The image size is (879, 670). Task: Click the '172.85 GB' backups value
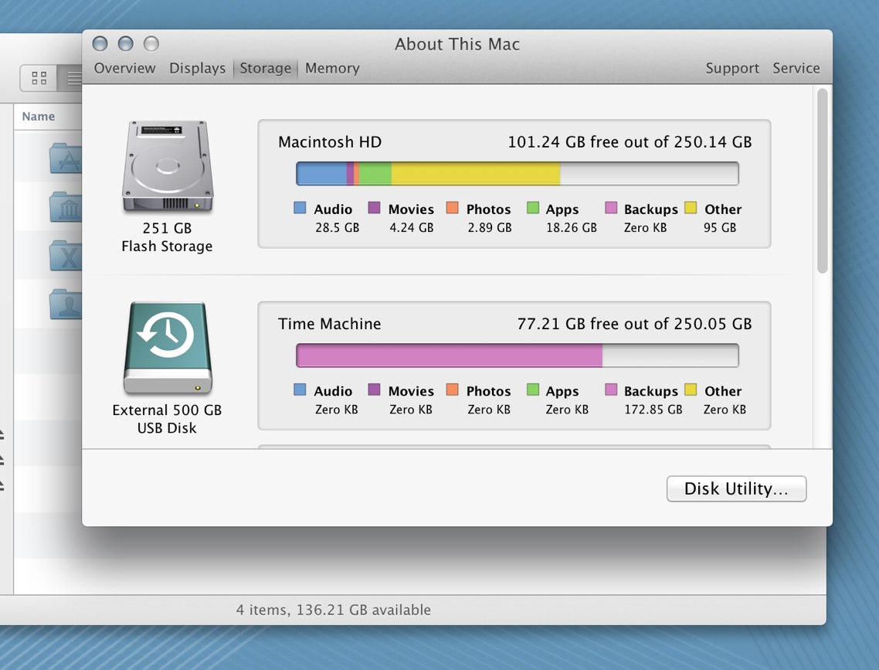pyautogui.click(x=653, y=410)
